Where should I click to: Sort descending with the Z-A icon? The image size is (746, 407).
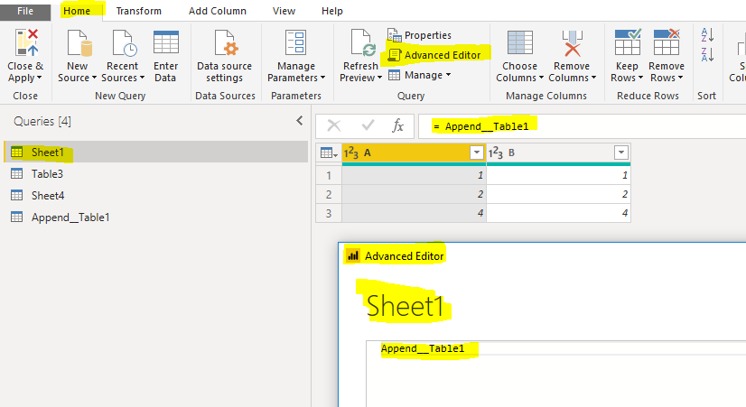707,54
